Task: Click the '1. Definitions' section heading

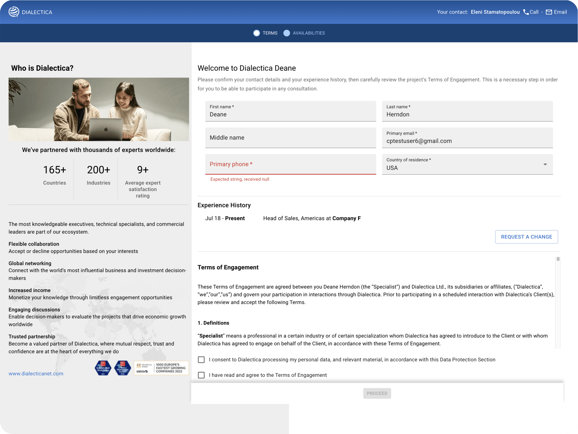Action: tap(213, 323)
